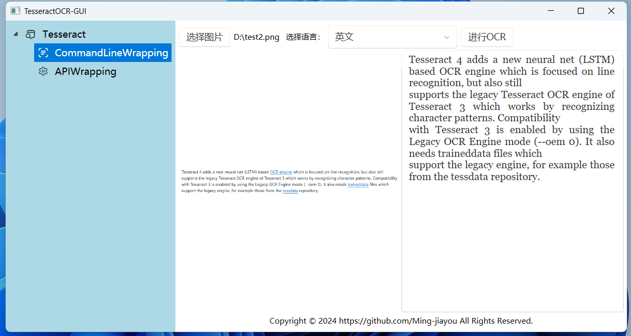Click the loaded test image preview
The height and width of the screenshot is (336, 631).
289,181
